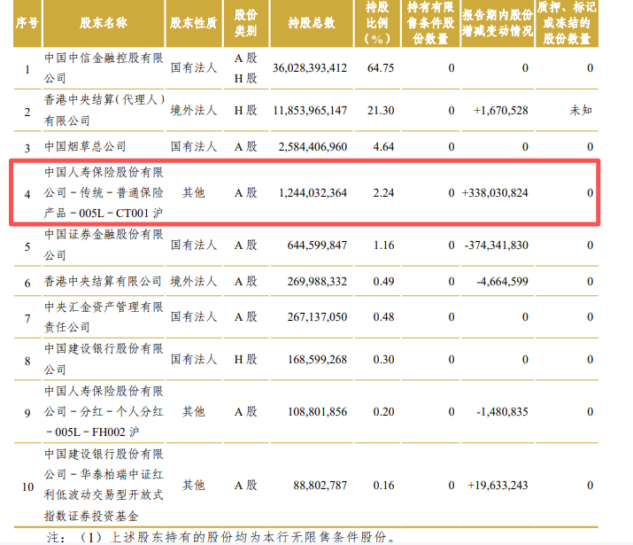Click the value 2,584,406,960
This screenshot has height=545, width=633.
tap(313, 146)
